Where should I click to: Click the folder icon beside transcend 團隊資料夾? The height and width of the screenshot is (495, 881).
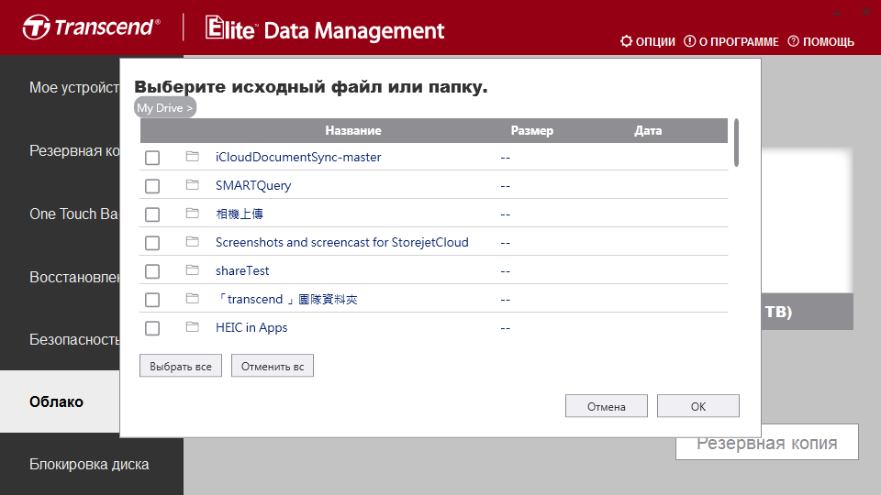click(x=192, y=299)
